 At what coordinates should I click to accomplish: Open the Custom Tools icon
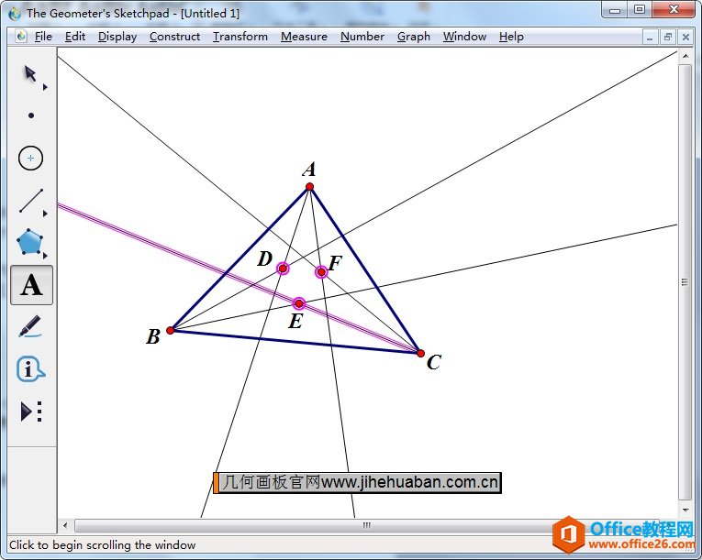point(31,412)
